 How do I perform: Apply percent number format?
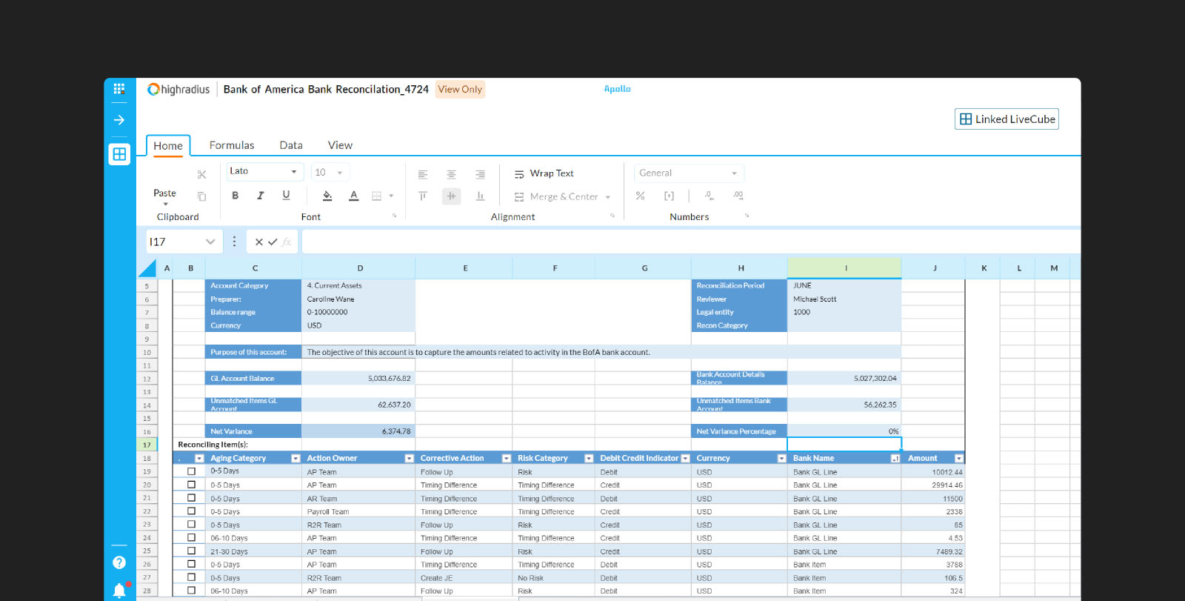click(641, 196)
